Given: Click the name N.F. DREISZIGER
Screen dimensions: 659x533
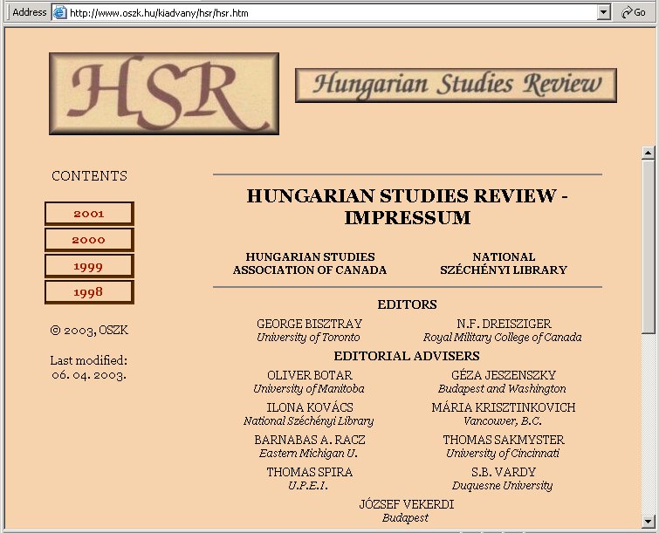Looking at the screenshot, I should (x=504, y=324).
